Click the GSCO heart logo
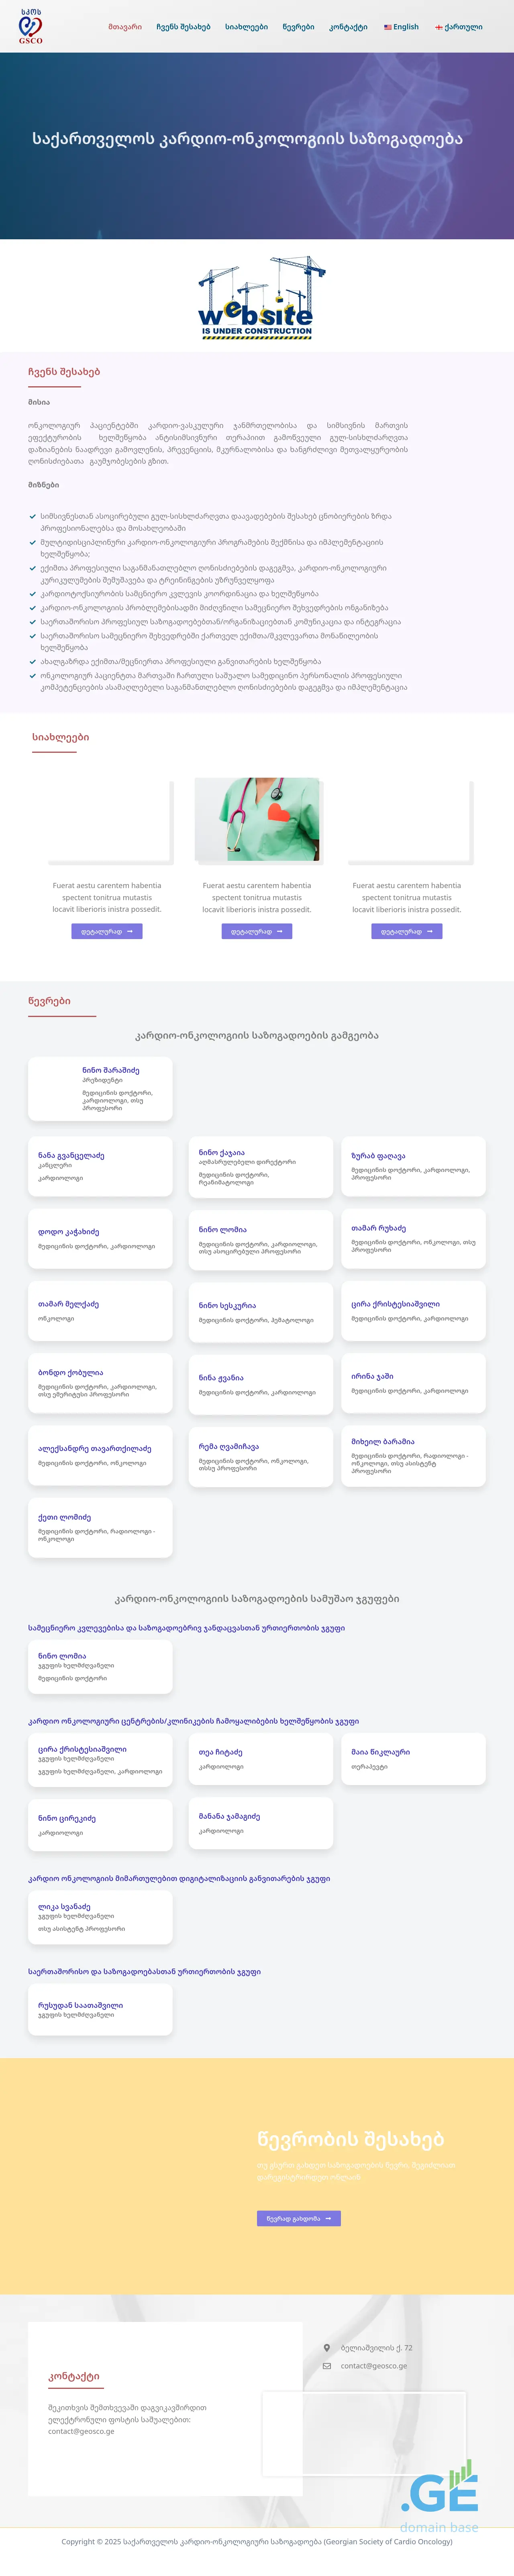This screenshot has height=2576, width=514. click(30, 27)
